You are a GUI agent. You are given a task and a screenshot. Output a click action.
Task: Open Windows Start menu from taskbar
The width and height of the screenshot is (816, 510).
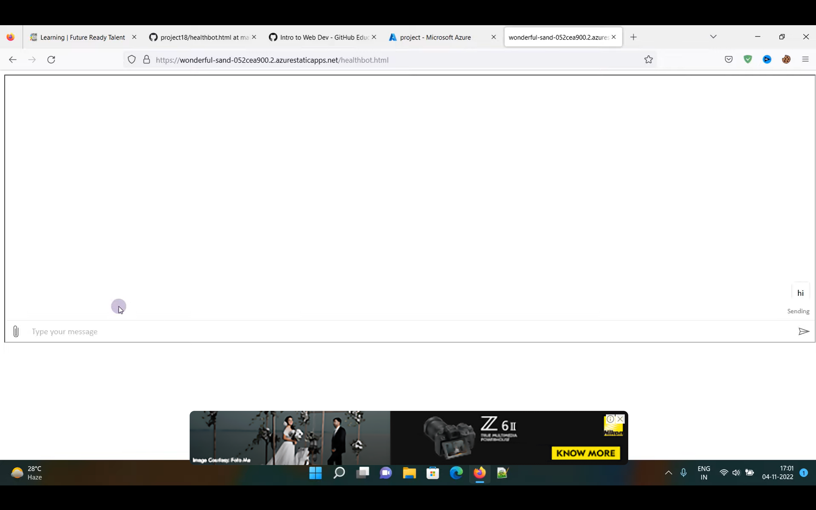(315, 473)
